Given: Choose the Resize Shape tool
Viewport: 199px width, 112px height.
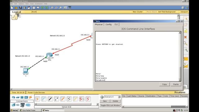Looking at the screenshot, I should (x=186, y=50).
